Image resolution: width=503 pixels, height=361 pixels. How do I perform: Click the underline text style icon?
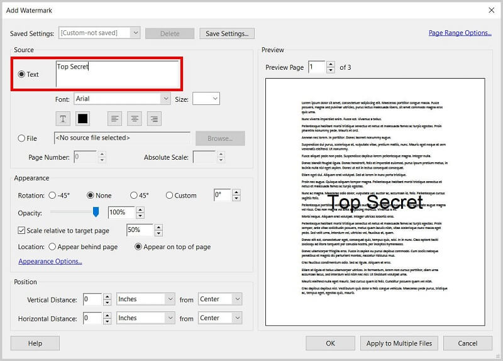[63, 119]
